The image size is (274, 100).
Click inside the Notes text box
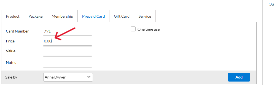68,62
